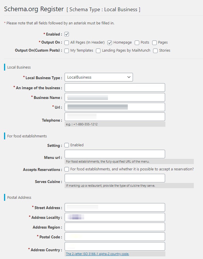Check All Pages (In Header) option
The width and height of the screenshot is (203, 259).
(x=67, y=43)
